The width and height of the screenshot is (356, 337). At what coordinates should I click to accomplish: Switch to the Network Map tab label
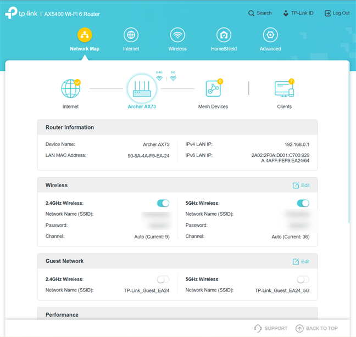(85, 49)
